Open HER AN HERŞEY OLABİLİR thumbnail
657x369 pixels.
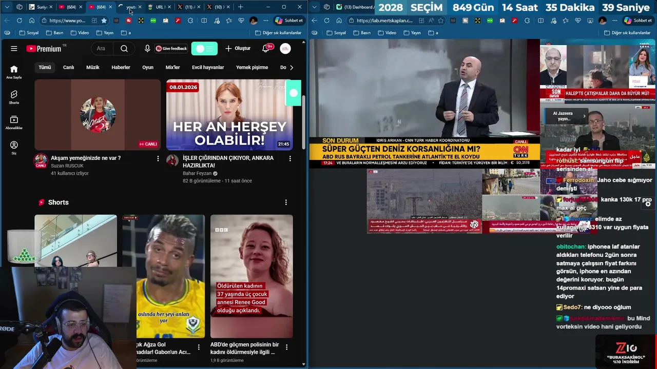229,114
